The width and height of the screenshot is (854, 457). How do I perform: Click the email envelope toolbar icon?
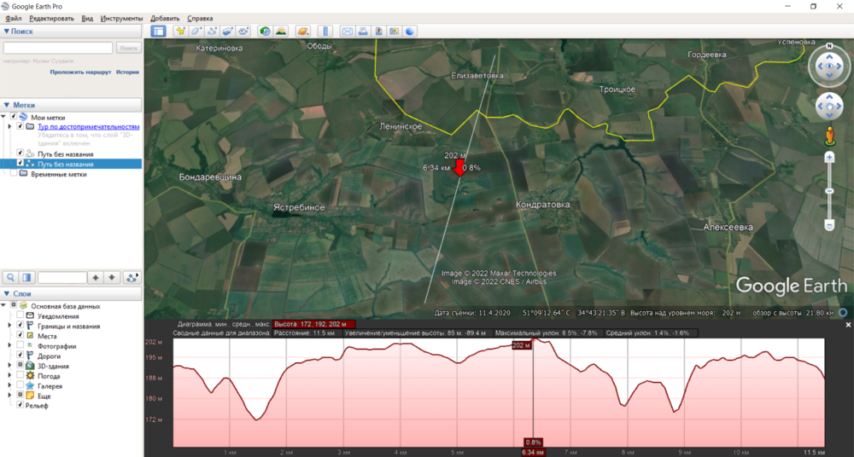pos(348,32)
